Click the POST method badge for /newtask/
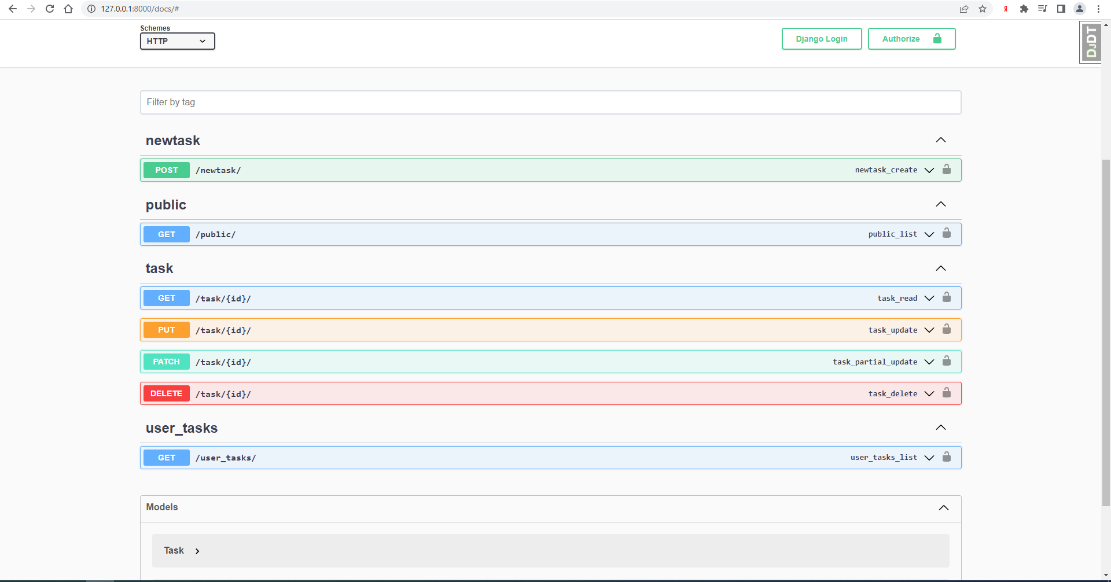 point(167,170)
